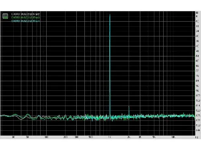Click the -144 dB scale label

[198, 130]
